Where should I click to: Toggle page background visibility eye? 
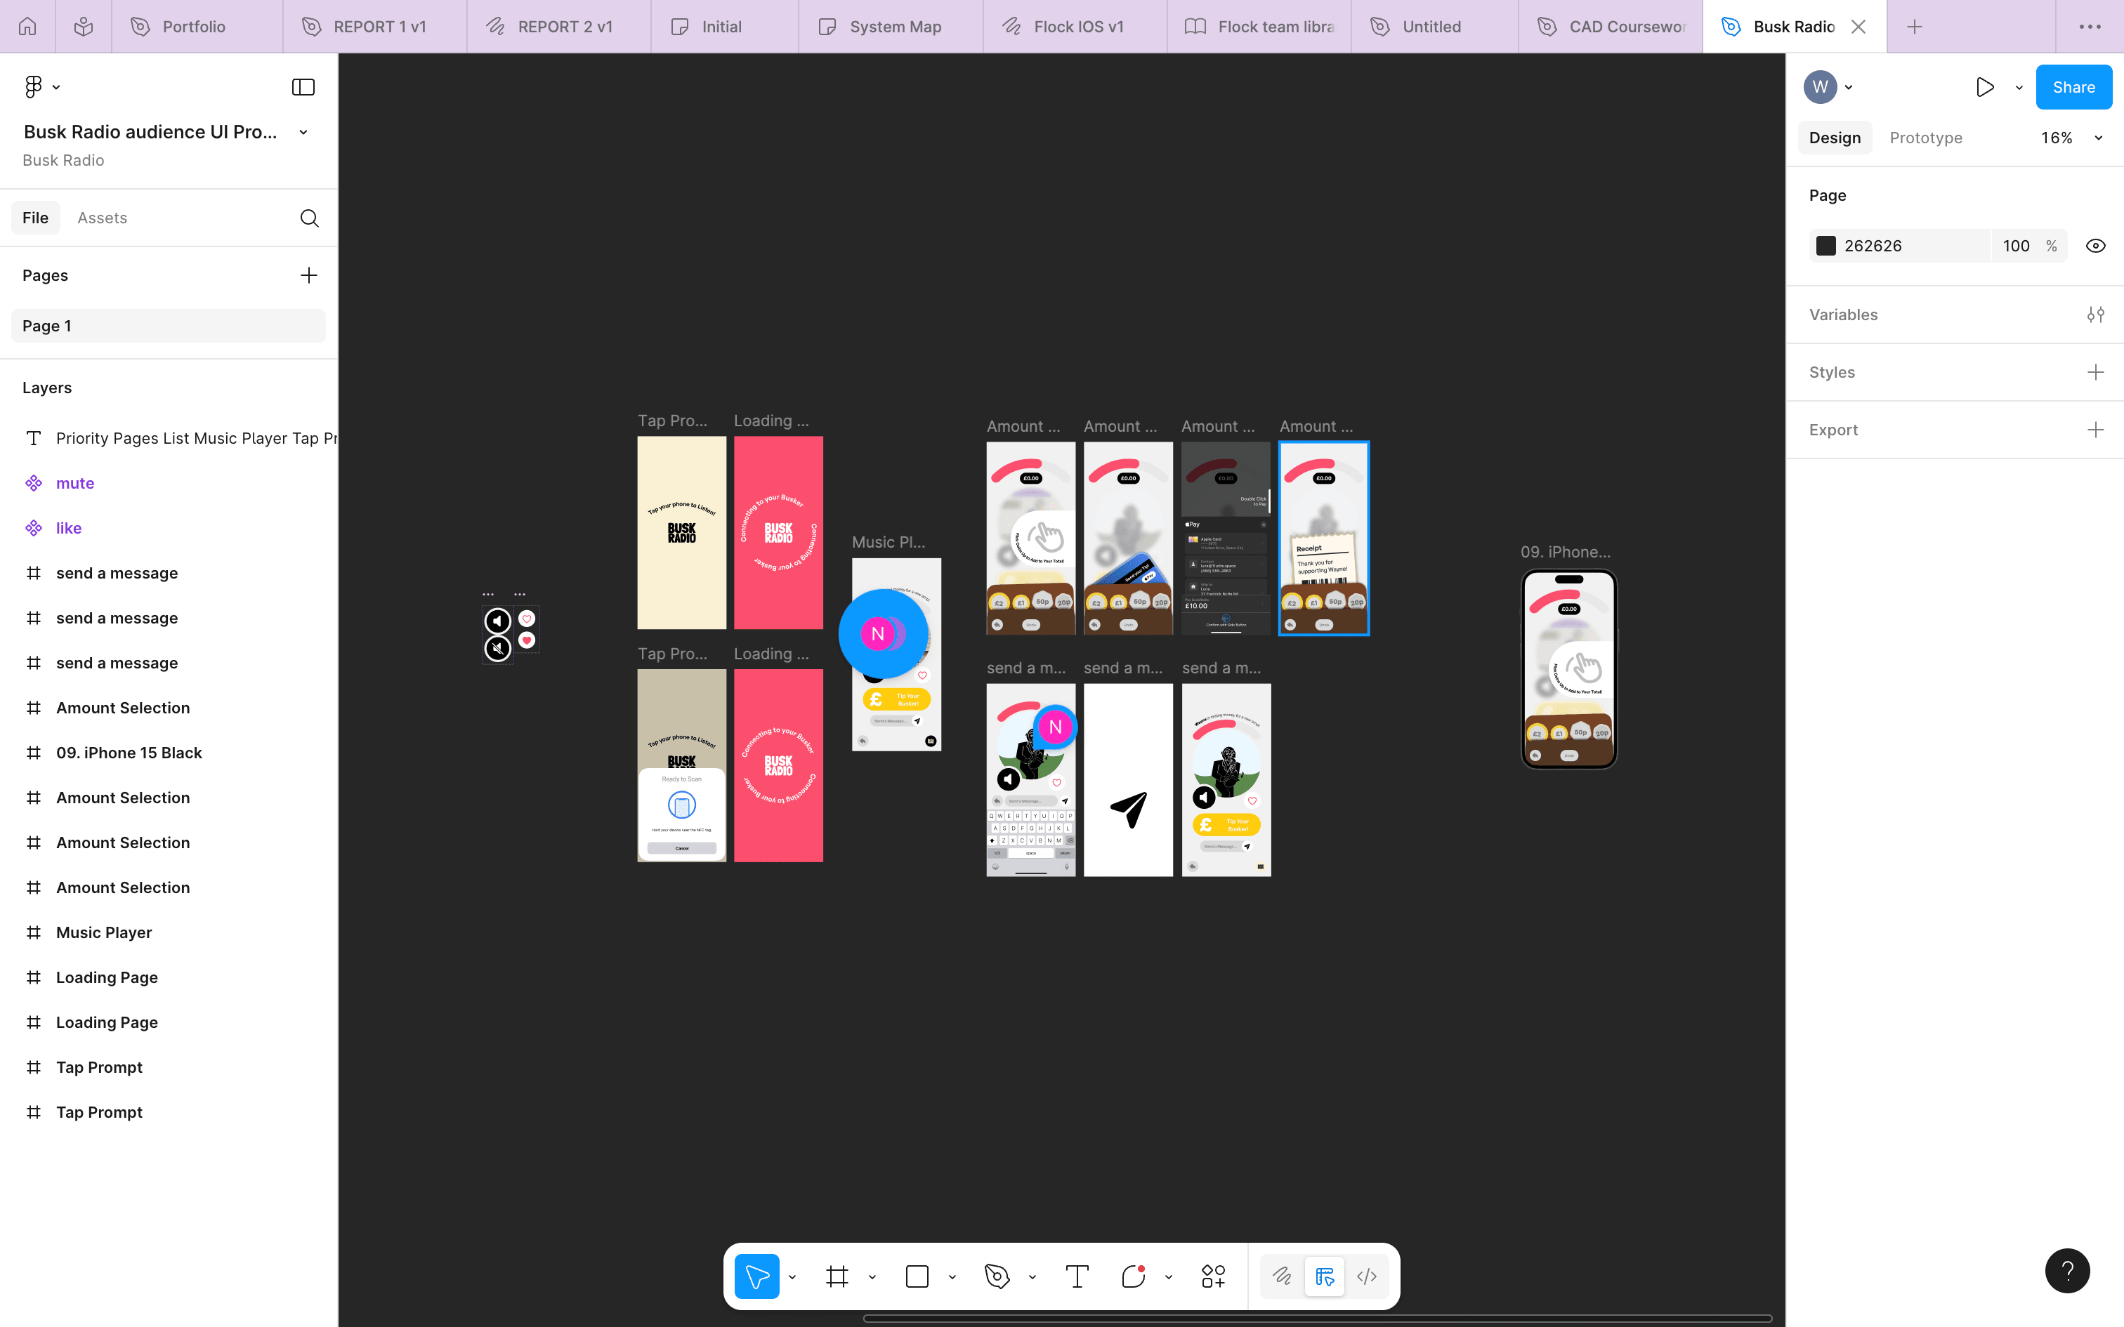pyautogui.click(x=2095, y=246)
